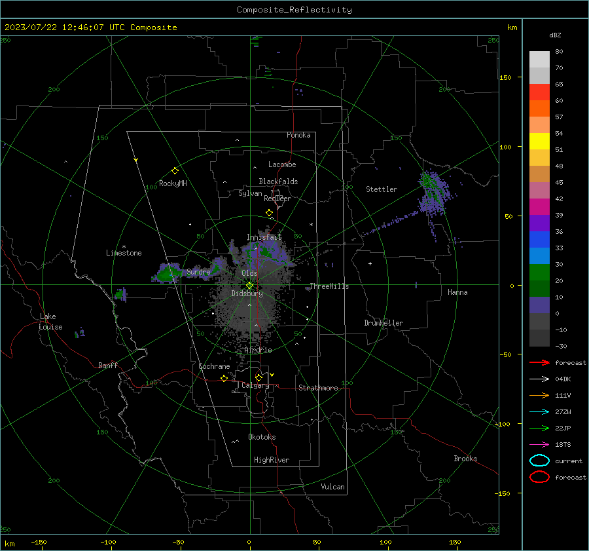This screenshot has width=589, height=551.
Task: Click the purple echo cluster east of Stettler
Action: click(x=434, y=194)
